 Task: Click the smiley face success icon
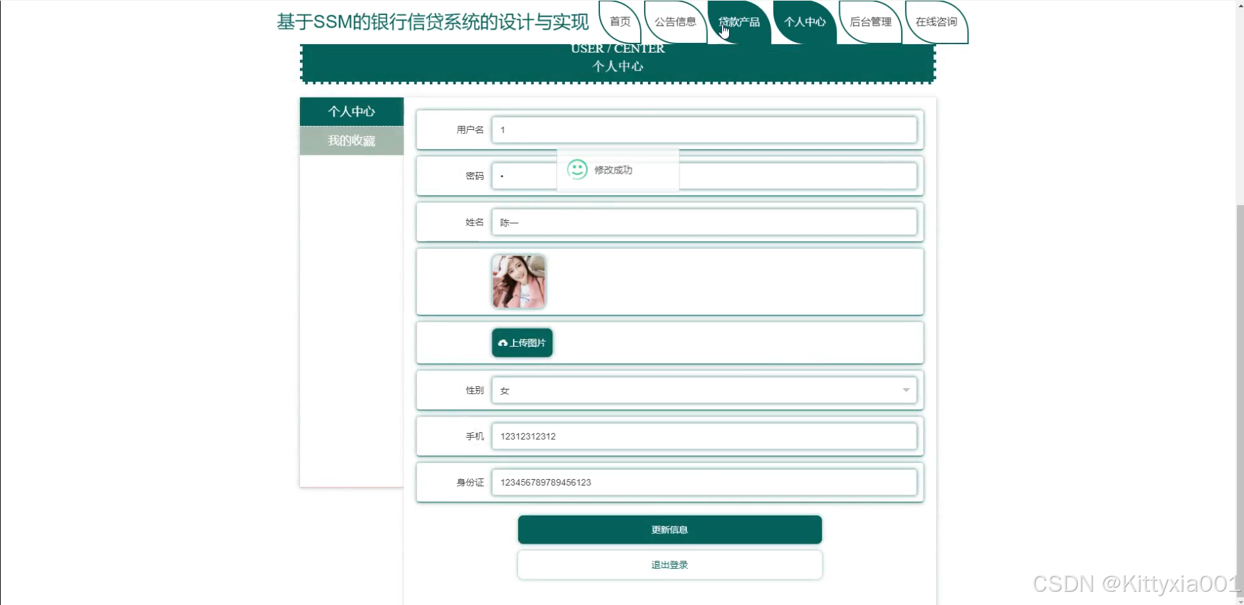click(x=577, y=170)
